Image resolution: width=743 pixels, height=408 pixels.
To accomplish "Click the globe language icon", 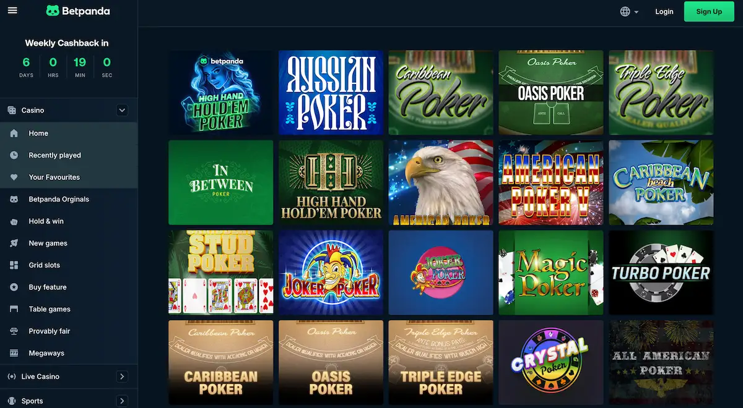I will [625, 12].
